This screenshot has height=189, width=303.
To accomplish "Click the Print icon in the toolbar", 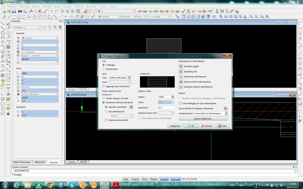I will pyautogui.click(x=20, y=11).
